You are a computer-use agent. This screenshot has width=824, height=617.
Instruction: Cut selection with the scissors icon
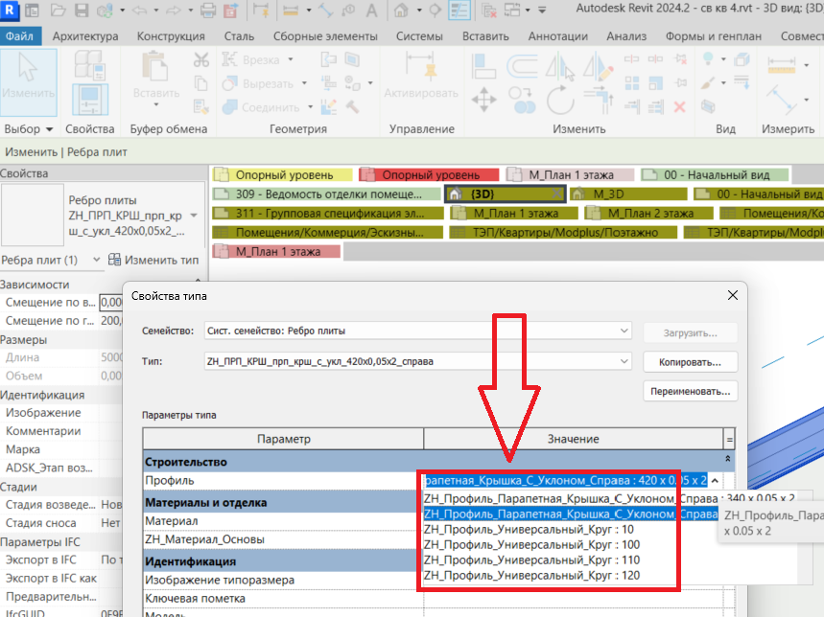[x=200, y=59]
